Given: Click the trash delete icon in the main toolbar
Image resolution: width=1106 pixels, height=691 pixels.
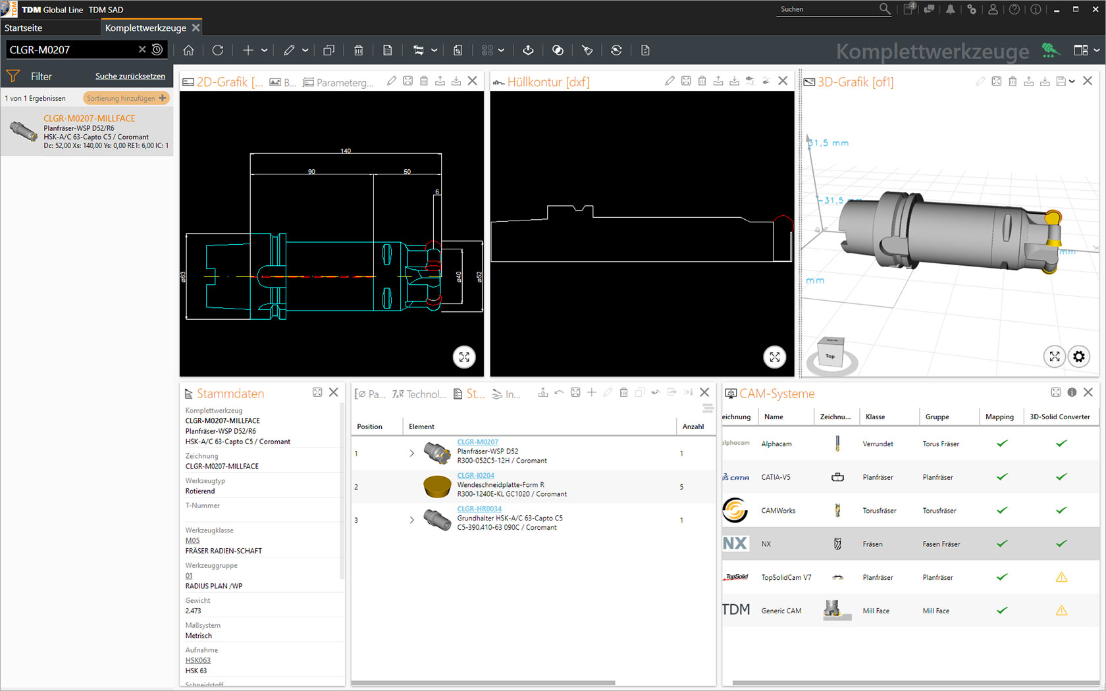Looking at the screenshot, I should (x=359, y=50).
